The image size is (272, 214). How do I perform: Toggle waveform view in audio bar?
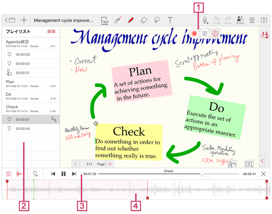(19, 174)
